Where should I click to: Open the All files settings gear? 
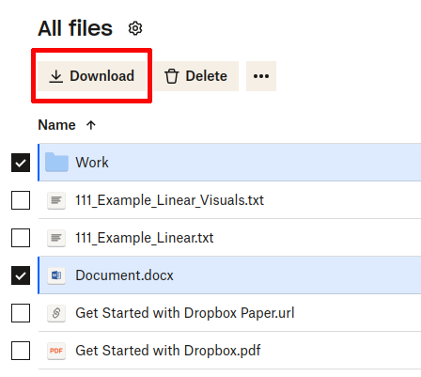pos(135,28)
